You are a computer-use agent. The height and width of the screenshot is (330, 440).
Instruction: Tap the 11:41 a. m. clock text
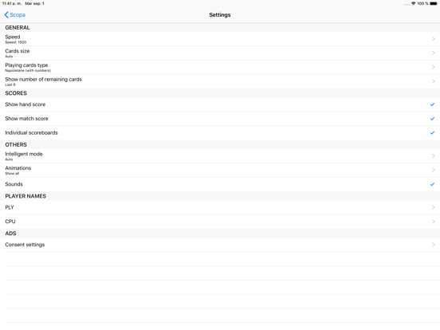tap(11, 3)
